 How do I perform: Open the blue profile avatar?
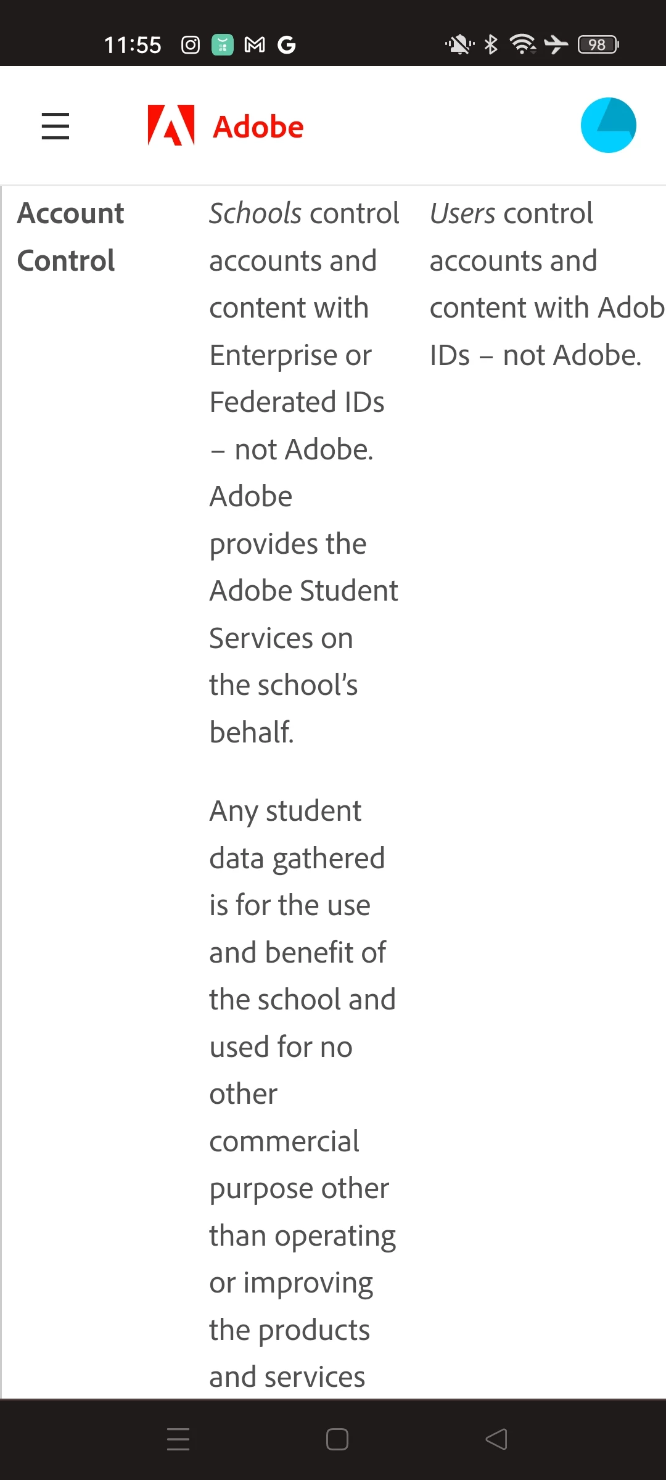(x=609, y=125)
